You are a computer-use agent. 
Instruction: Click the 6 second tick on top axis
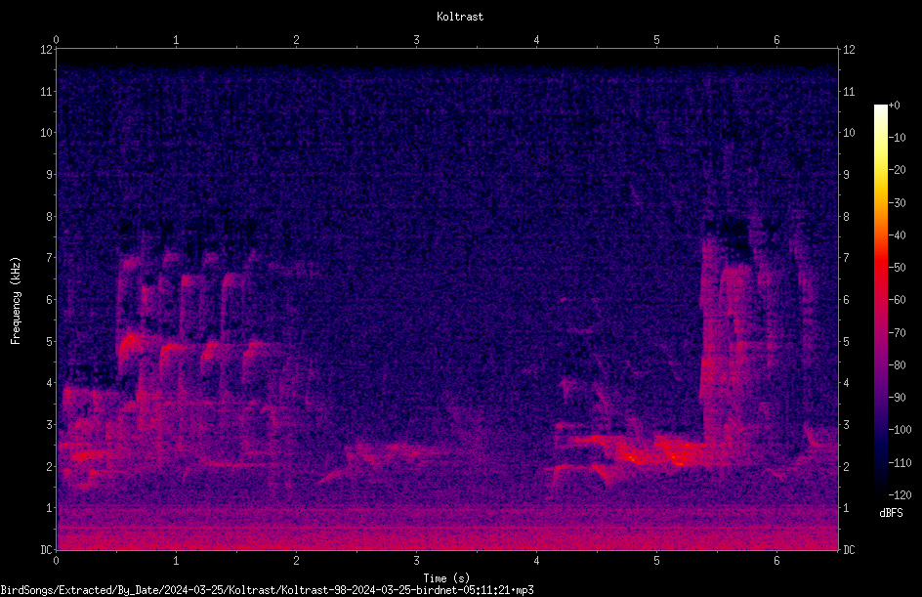[x=776, y=40]
